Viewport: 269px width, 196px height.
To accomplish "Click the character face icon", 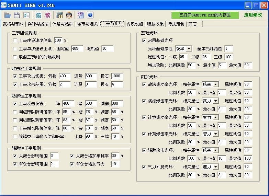I will (69, 15).
